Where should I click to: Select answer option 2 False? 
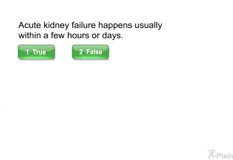pyautogui.click(x=90, y=52)
